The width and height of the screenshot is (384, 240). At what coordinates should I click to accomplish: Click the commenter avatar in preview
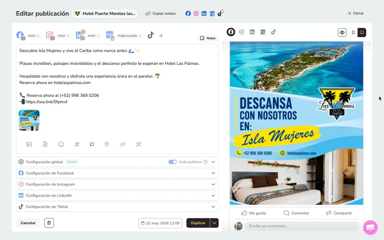[x=238, y=226]
